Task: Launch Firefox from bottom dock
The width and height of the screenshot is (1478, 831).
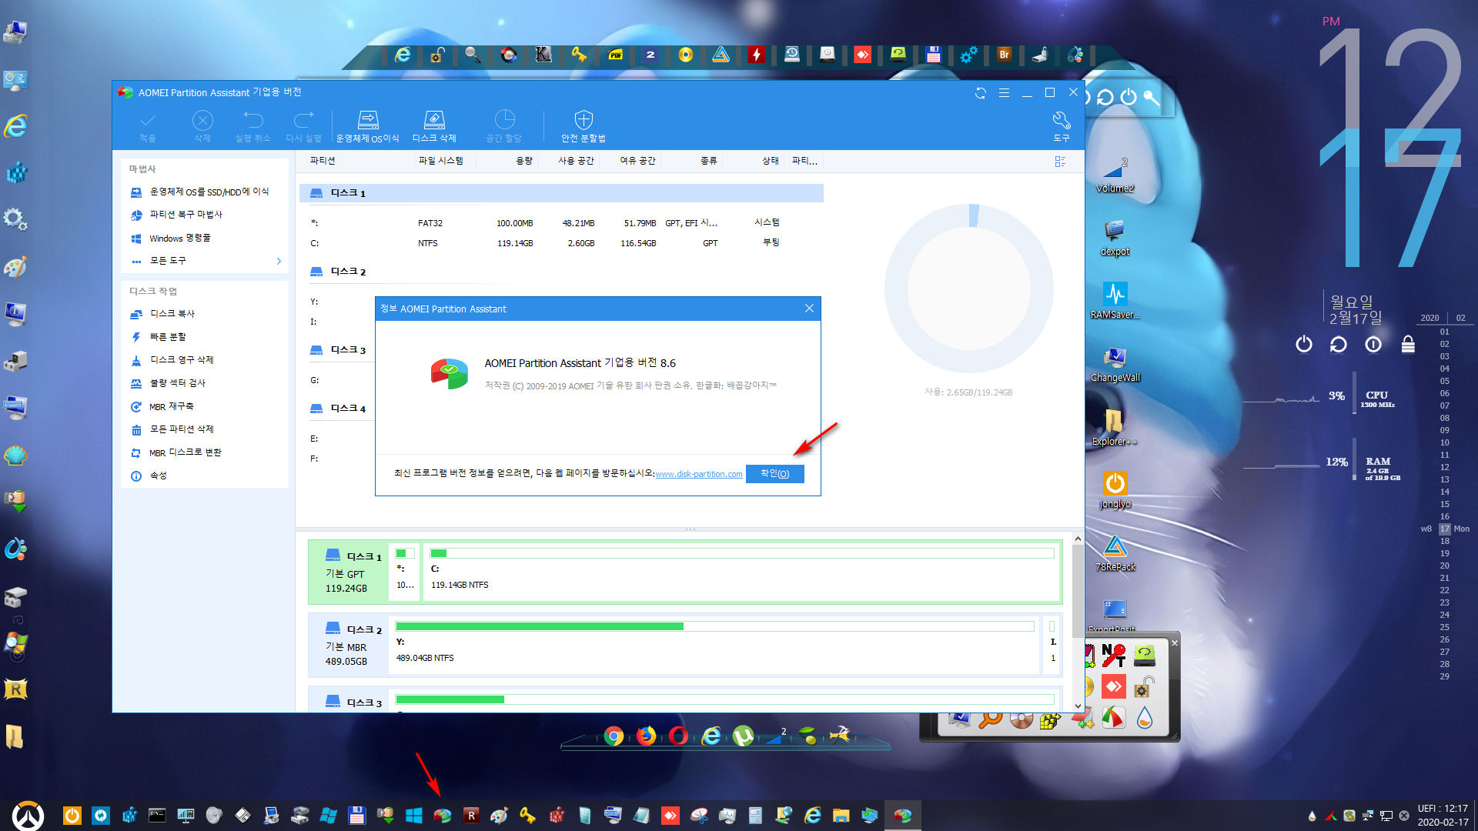Action: (x=646, y=736)
